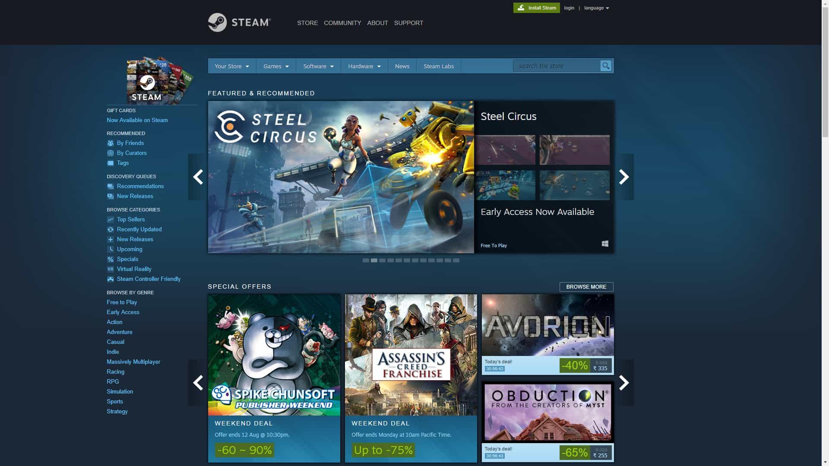This screenshot has height=466, width=829.
Task: Open the language dropdown
Action: click(596, 8)
